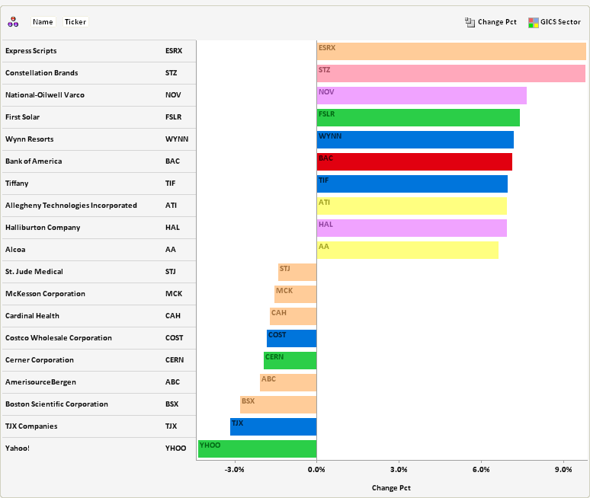Select the BAC red bar
590x498 pixels.
click(x=414, y=162)
